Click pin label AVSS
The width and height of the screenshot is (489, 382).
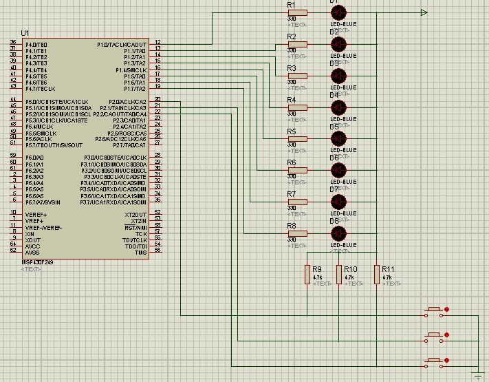pos(32,253)
